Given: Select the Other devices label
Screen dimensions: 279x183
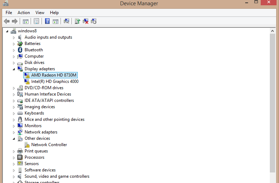Looking at the screenshot, I should 37,138.
